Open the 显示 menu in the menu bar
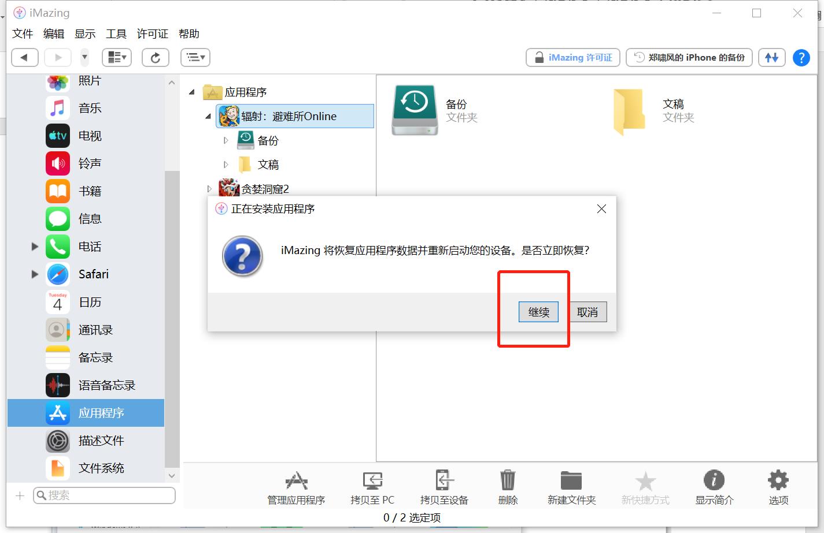This screenshot has height=533, width=824. pos(84,33)
